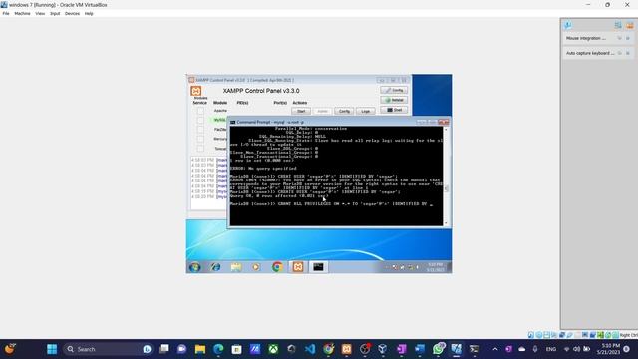This screenshot has height=359, width=638.
Task: Switch to Command Prompt in Windows 7 taskbar
Action: point(318,267)
